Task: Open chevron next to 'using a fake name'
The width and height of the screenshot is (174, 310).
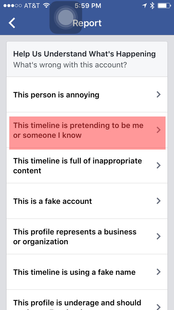Action: [159, 272]
